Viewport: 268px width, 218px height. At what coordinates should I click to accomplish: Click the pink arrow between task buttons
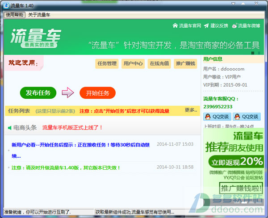(x=68, y=92)
